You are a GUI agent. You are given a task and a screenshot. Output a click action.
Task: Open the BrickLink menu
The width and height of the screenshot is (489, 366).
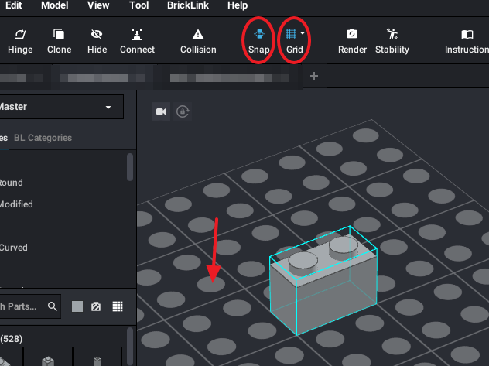point(188,5)
